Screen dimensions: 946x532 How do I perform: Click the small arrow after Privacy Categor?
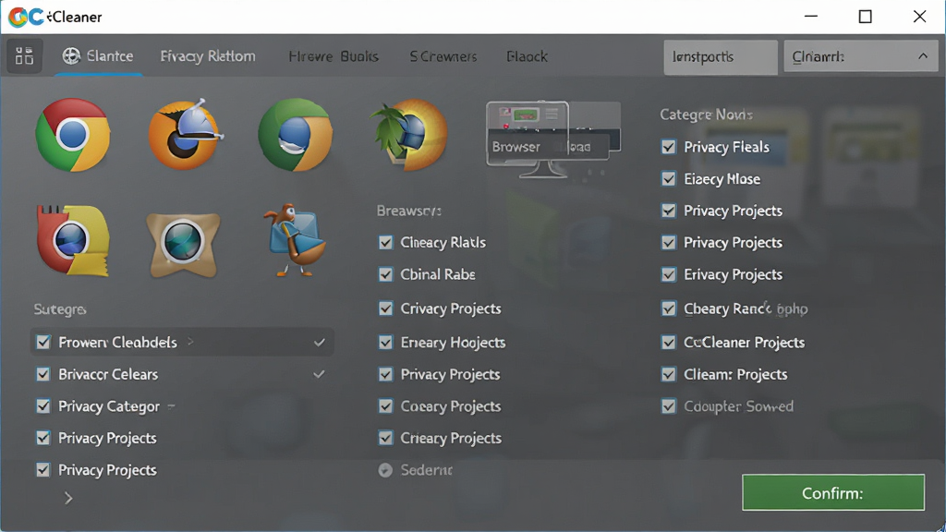click(171, 406)
